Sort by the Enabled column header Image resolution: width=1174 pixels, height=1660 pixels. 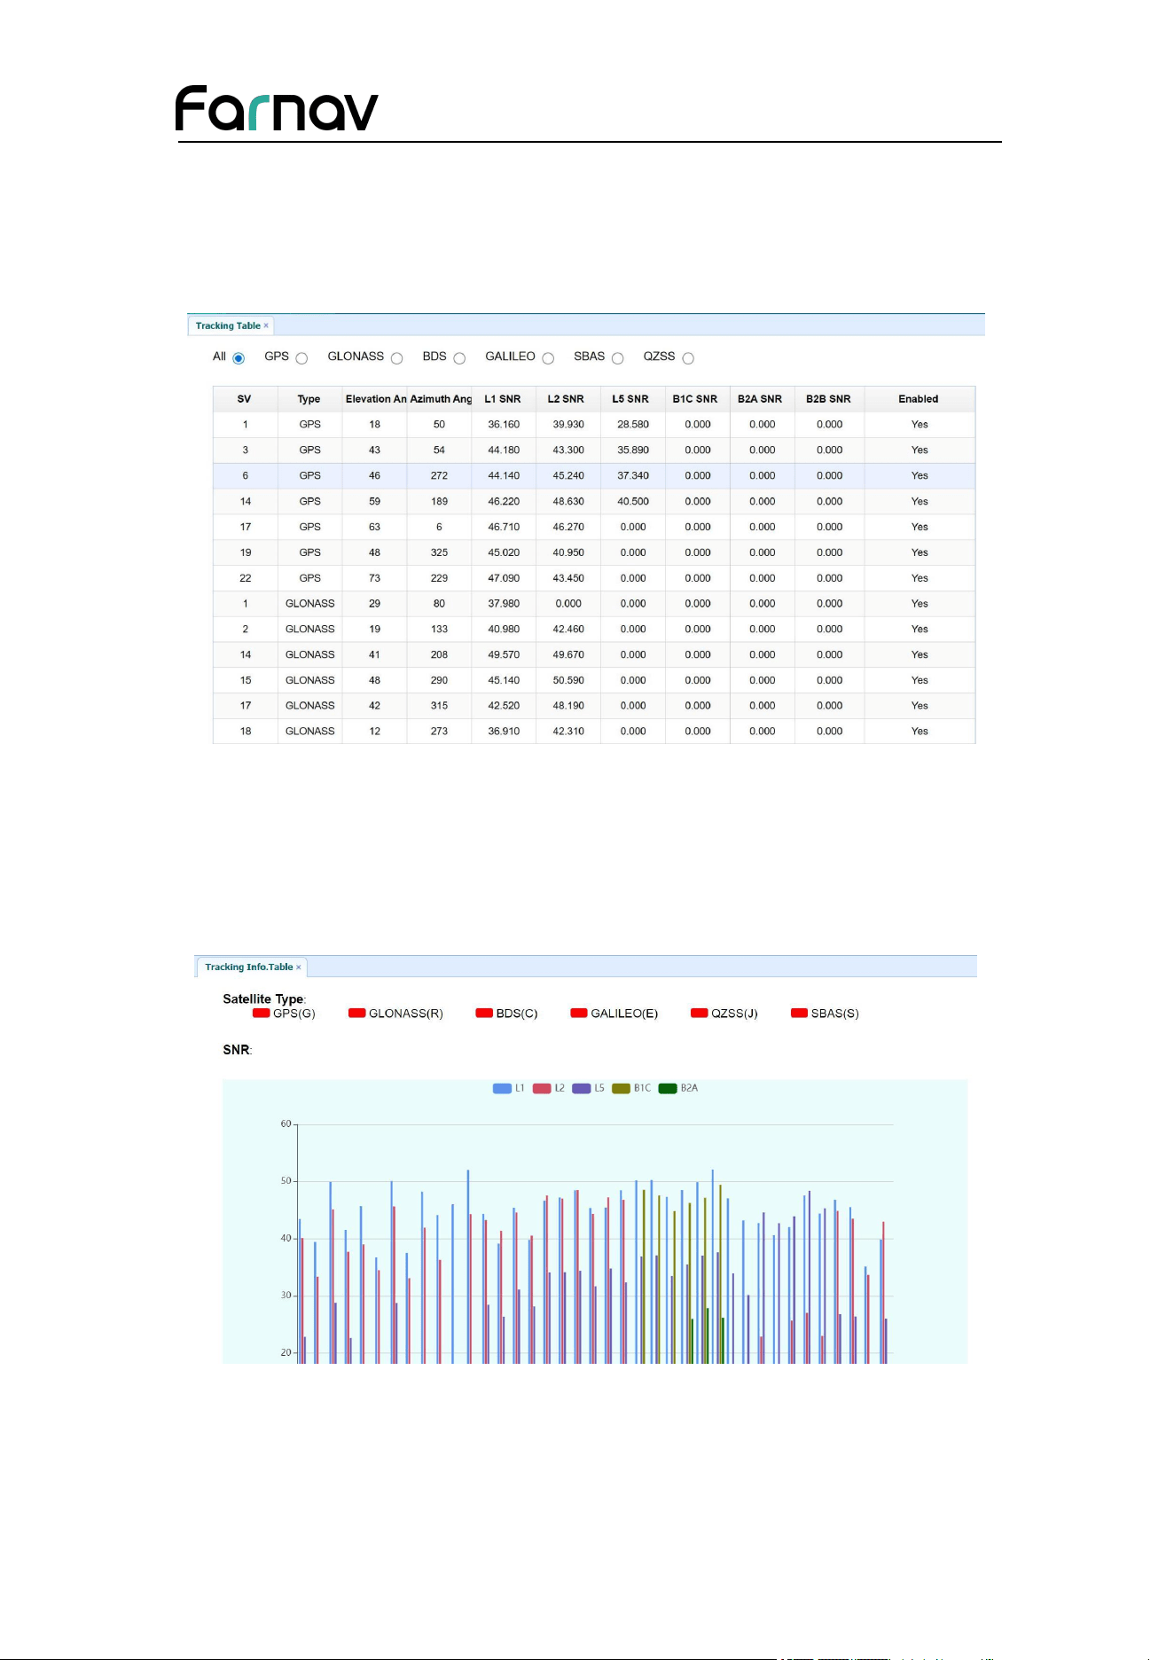(920, 399)
